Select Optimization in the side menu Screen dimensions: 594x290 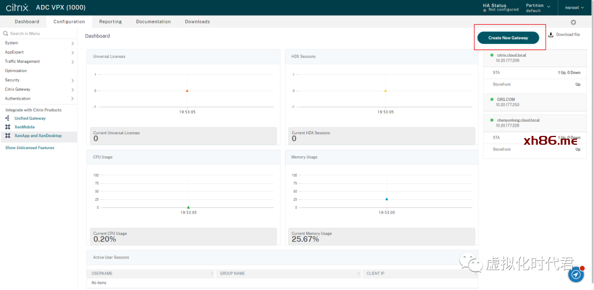click(16, 71)
